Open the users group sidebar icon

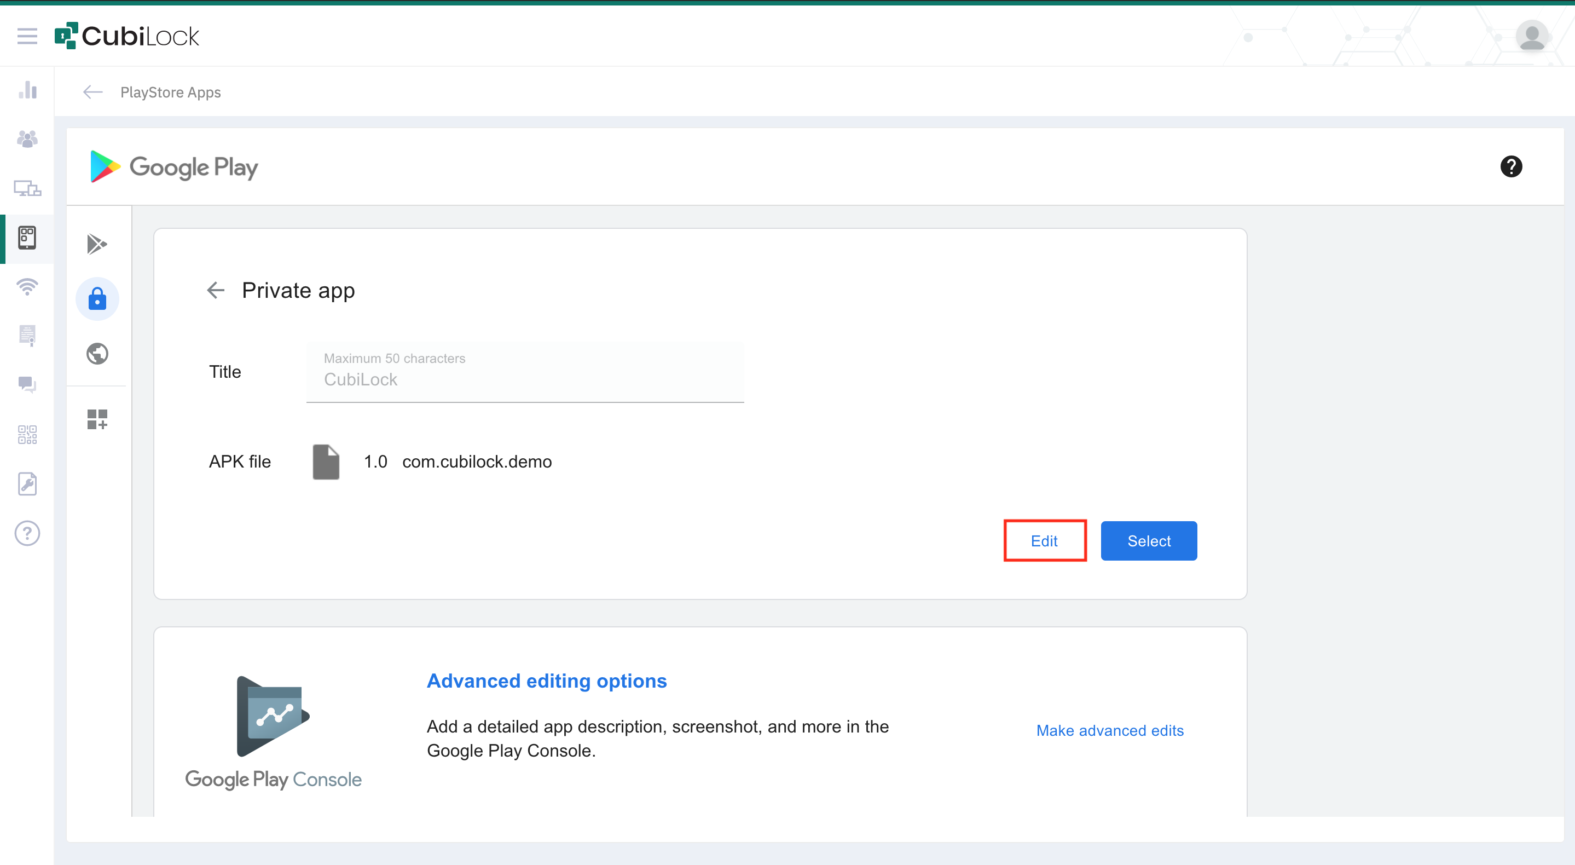27,140
